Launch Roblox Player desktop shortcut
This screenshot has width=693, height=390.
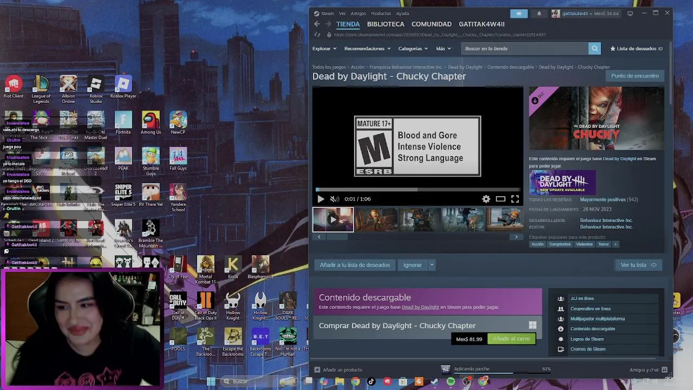click(x=123, y=87)
